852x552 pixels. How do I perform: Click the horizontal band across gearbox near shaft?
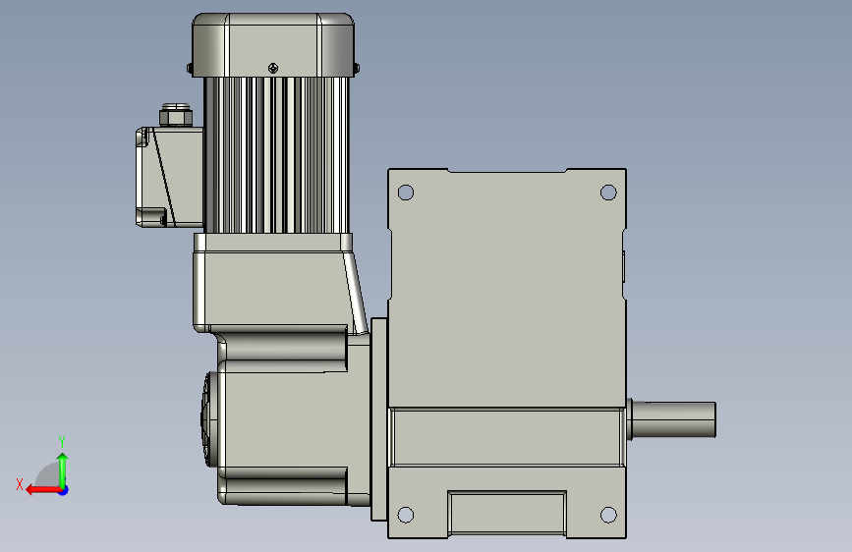(507, 437)
